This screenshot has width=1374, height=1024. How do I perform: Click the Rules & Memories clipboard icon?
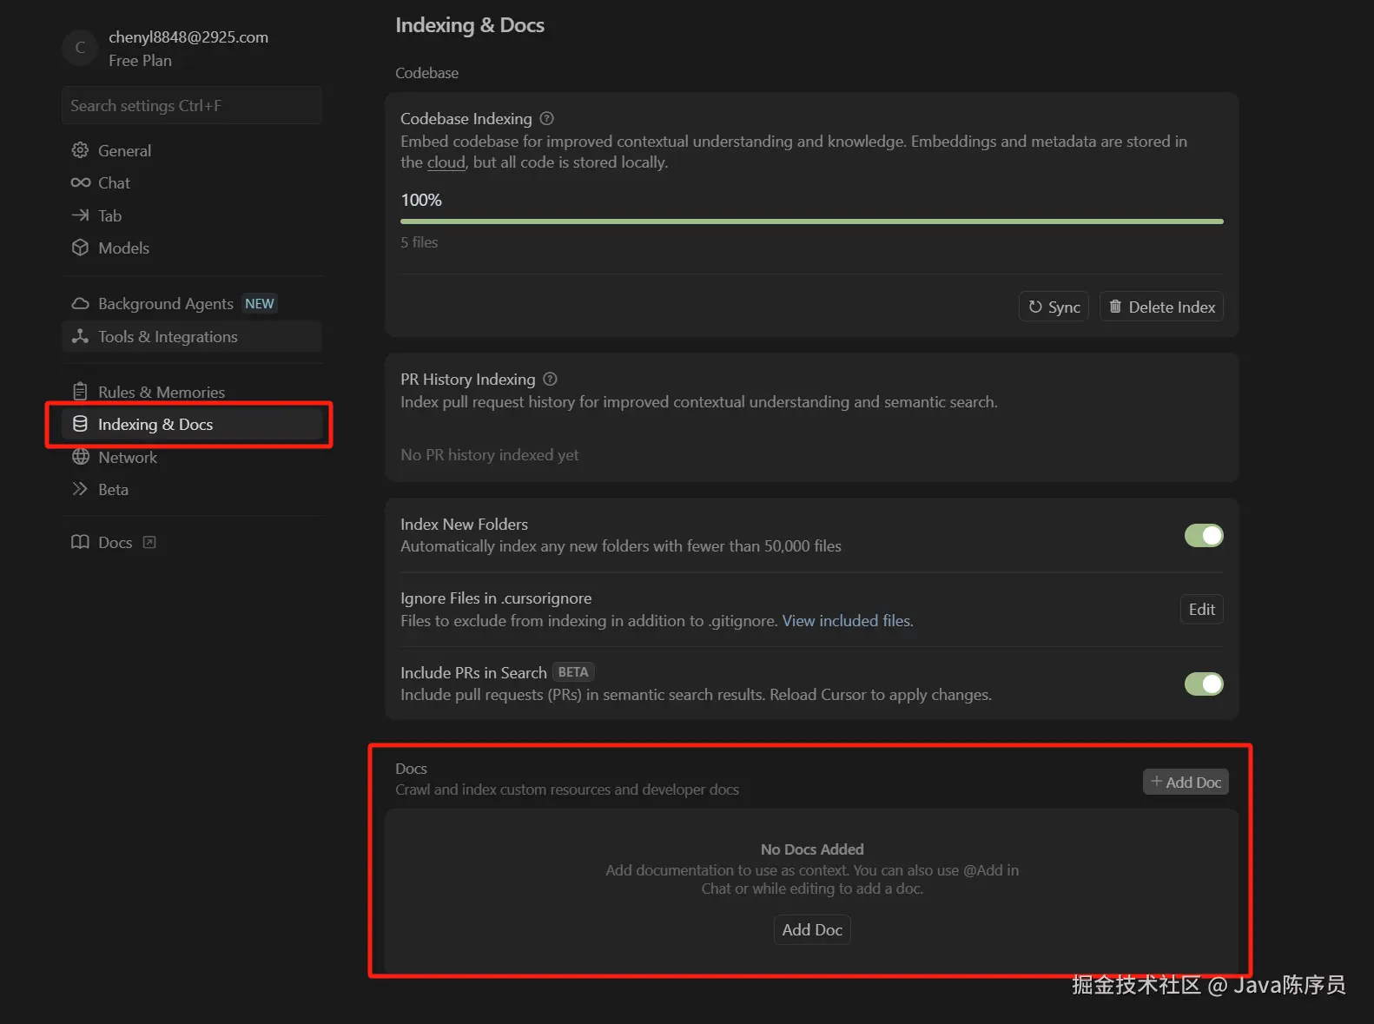click(x=80, y=392)
